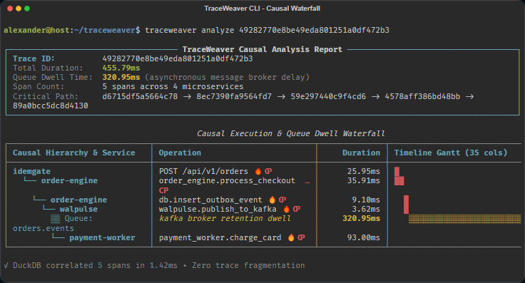
Task: Click the CP marker beside payment_worker.charge_card
Action: click(301, 237)
